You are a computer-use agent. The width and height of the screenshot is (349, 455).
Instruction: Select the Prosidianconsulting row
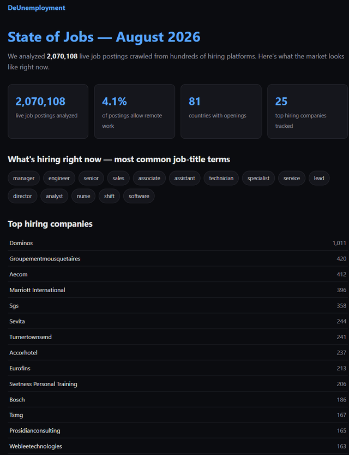[x=178, y=431]
